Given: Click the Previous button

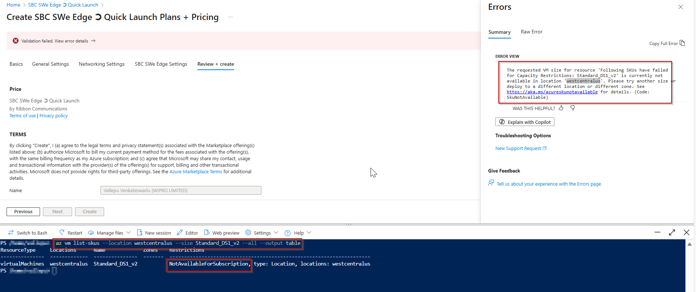Looking at the screenshot, I should coord(23,212).
